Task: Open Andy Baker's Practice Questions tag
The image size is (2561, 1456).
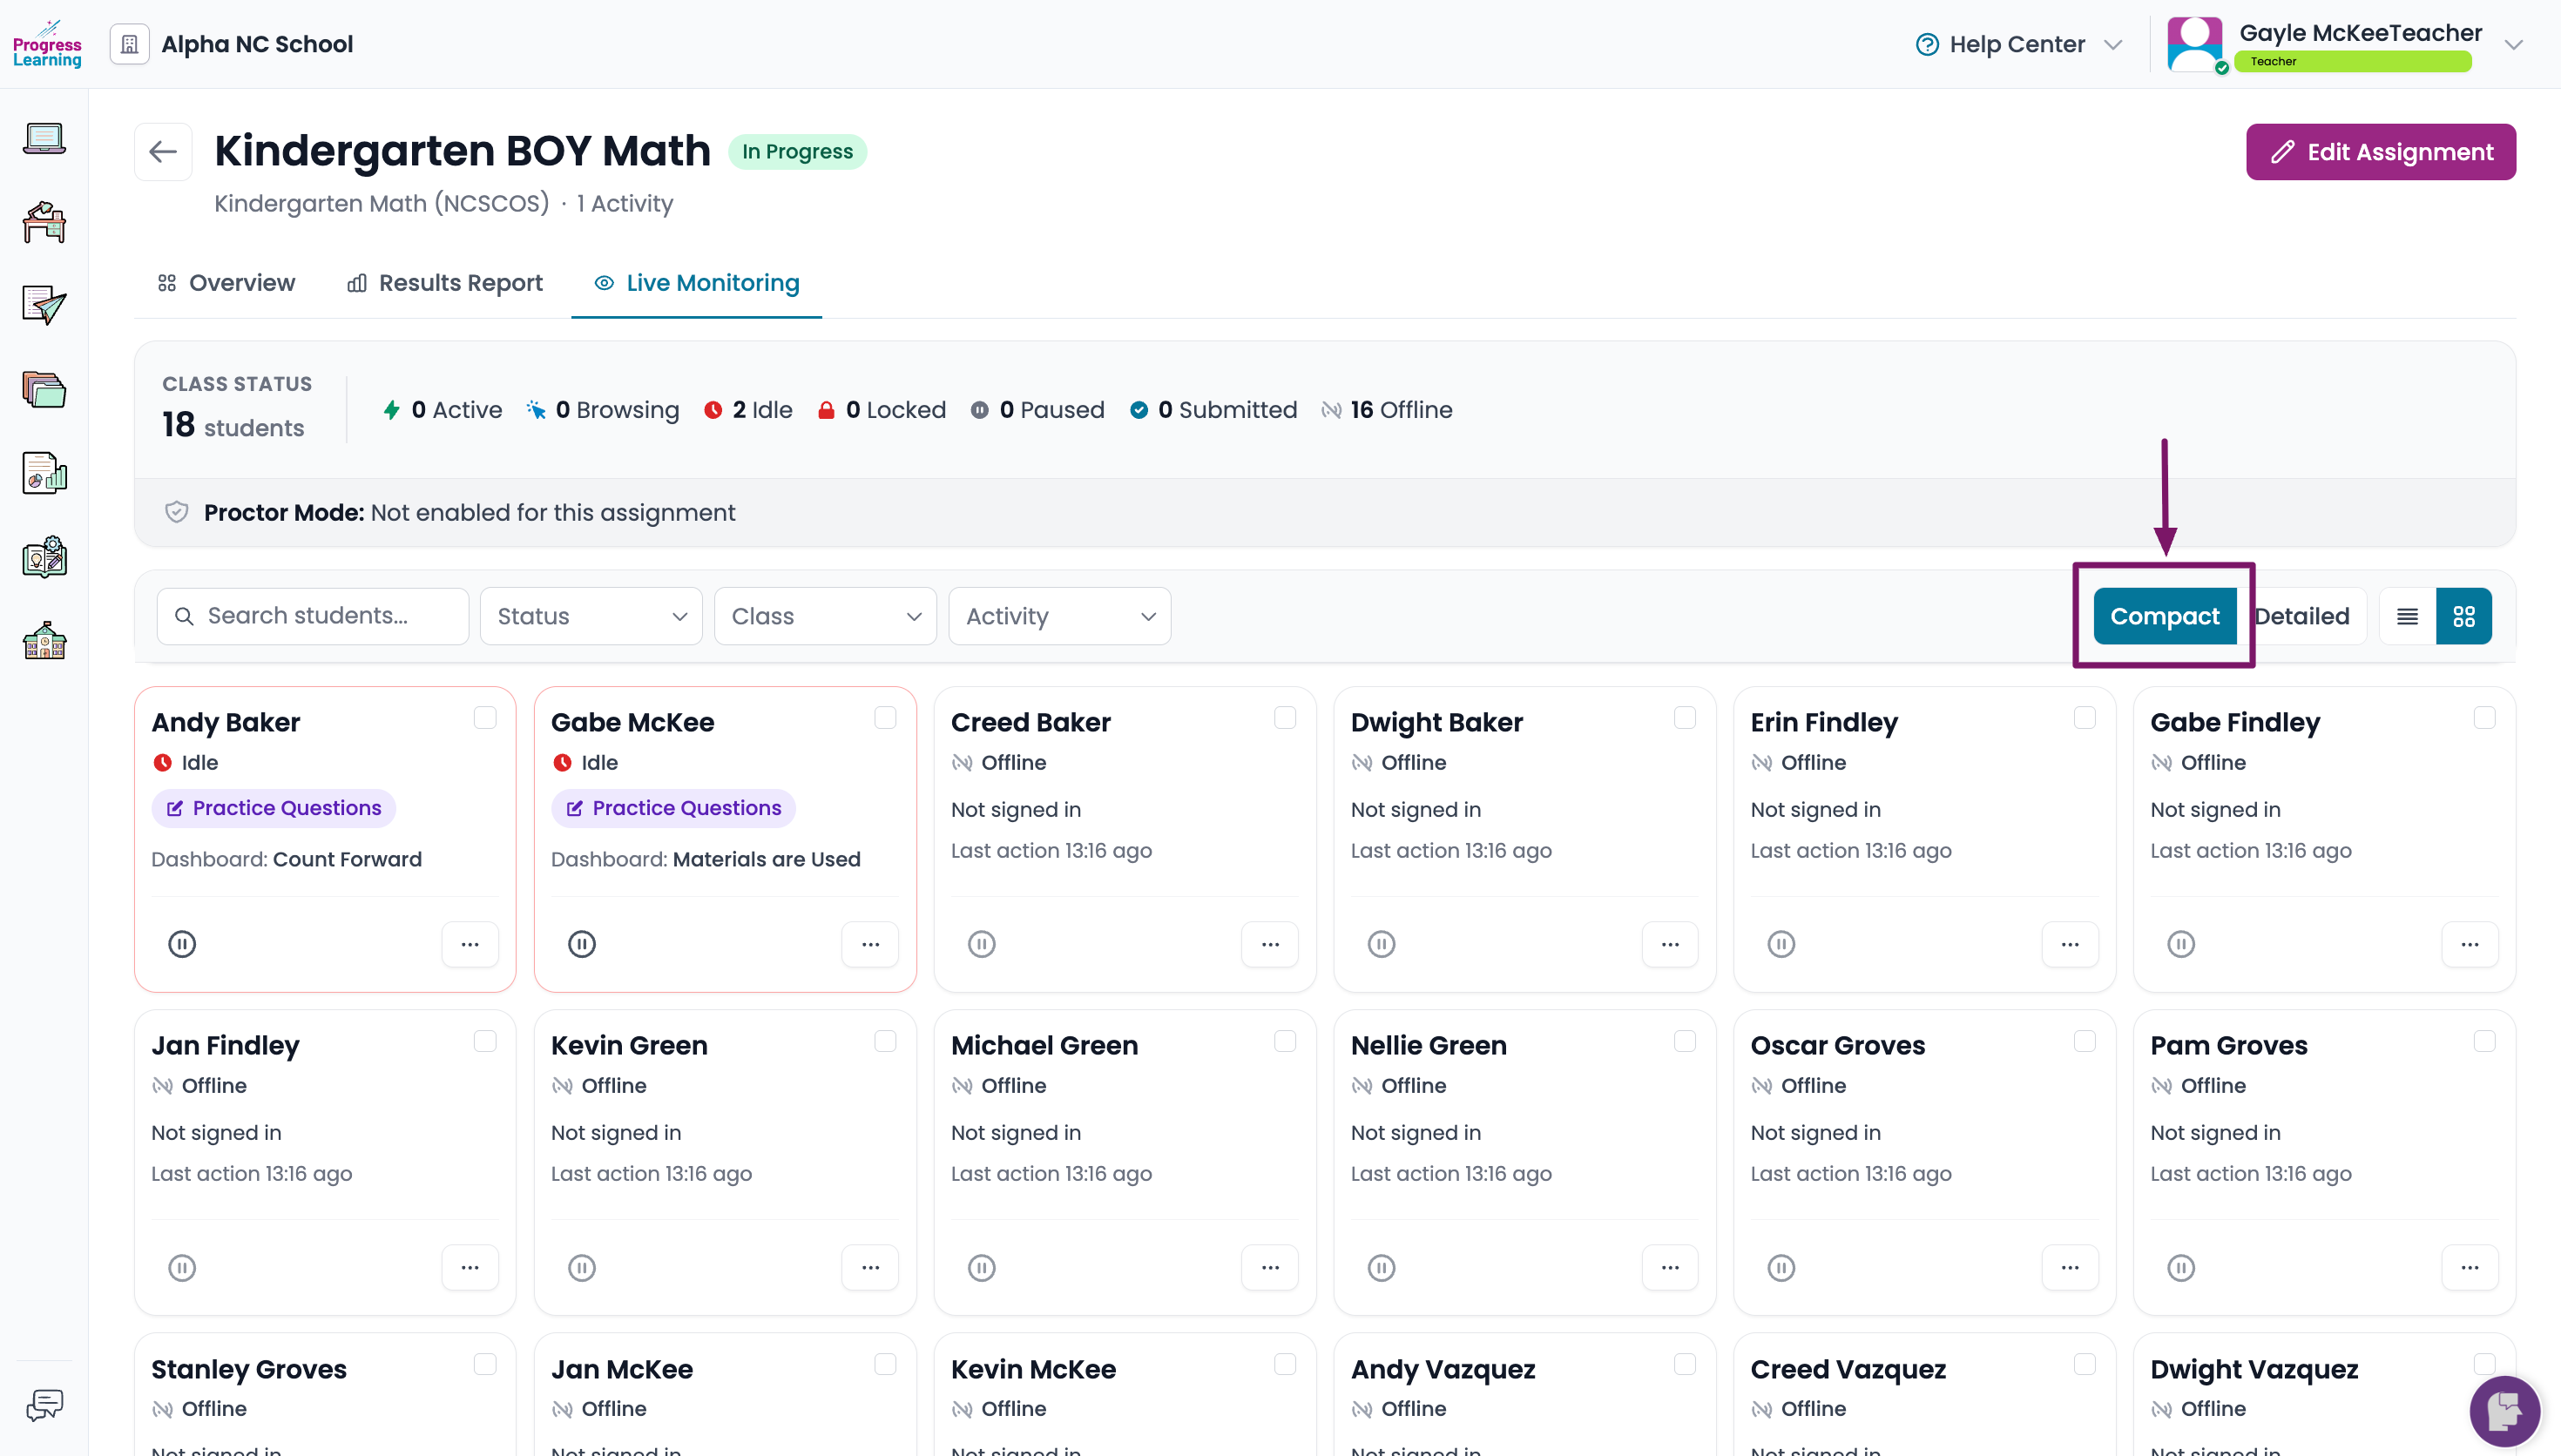Action: 273,808
